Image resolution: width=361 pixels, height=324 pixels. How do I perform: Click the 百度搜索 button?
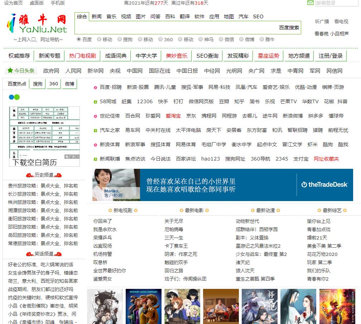289,28
